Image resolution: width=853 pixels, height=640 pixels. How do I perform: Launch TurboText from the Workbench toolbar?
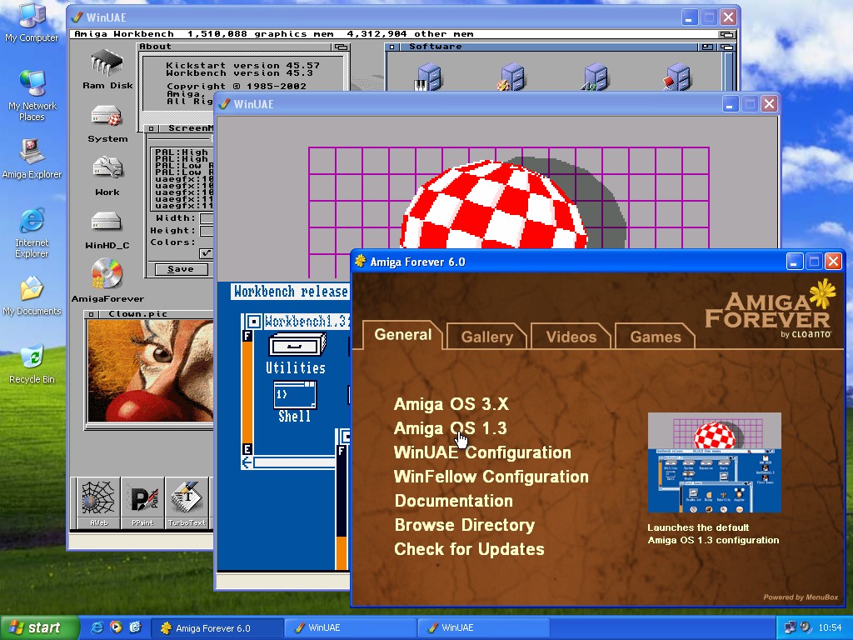pos(187,502)
